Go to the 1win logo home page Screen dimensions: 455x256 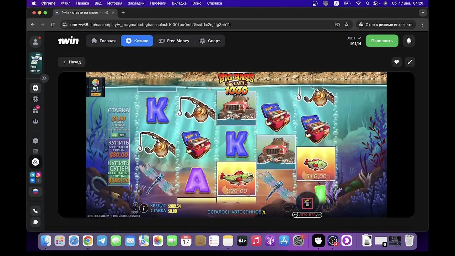[x=68, y=41]
